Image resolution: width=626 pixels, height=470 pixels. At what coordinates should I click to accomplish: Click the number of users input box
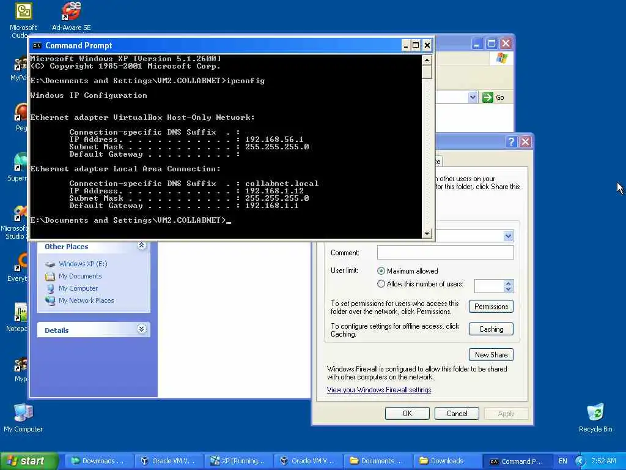pyautogui.click(x=489, y=286)
